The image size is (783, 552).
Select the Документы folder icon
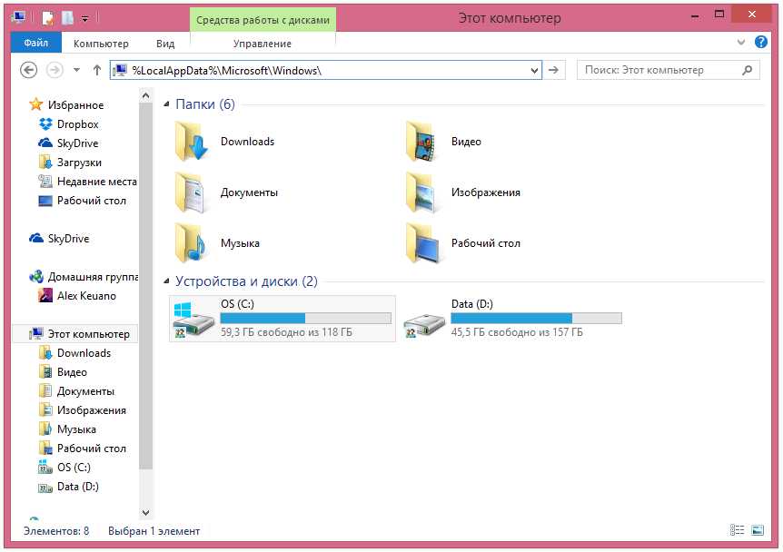coord(192,192)
